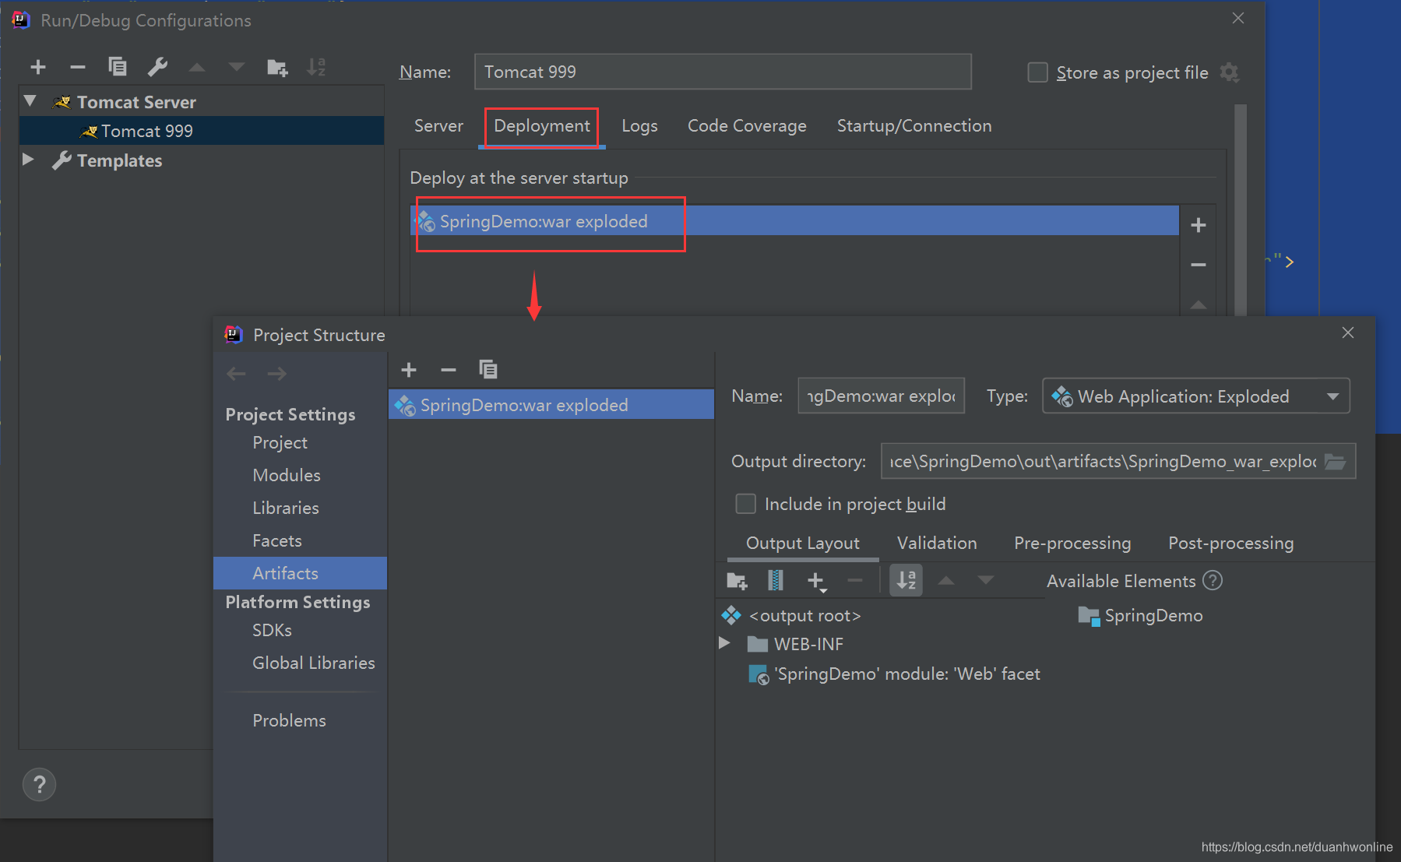The height and width of the screenshot is (862, 1401).
Task: Remove deployment artifact with minus button
Action: (x=1199, y=265)
